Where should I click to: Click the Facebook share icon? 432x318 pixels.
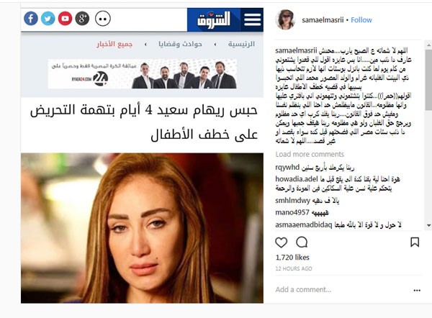tap(31, 19)
